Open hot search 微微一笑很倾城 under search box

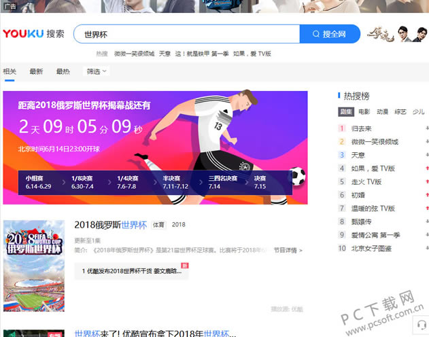134,54
